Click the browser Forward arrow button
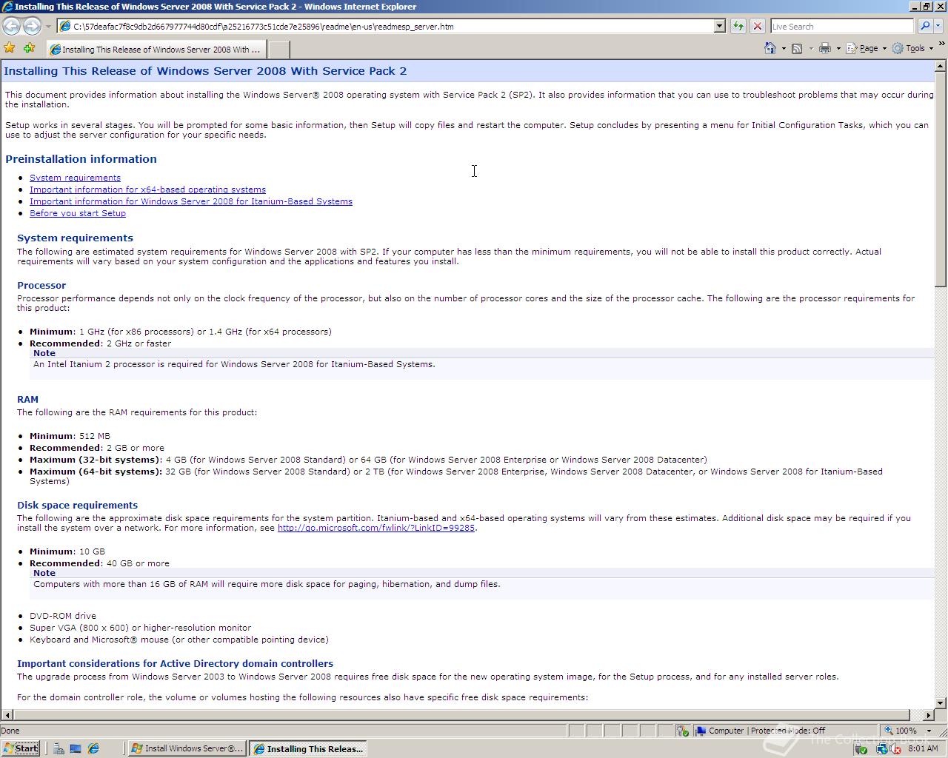948x758 pixels. coord(32,26)
